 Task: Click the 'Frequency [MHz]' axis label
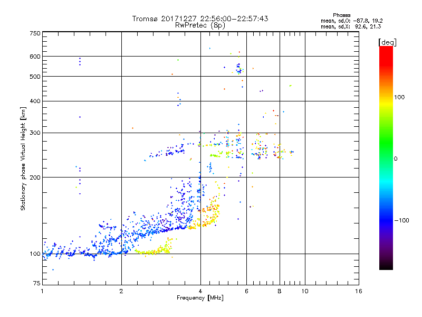click(x=200, y=298)
